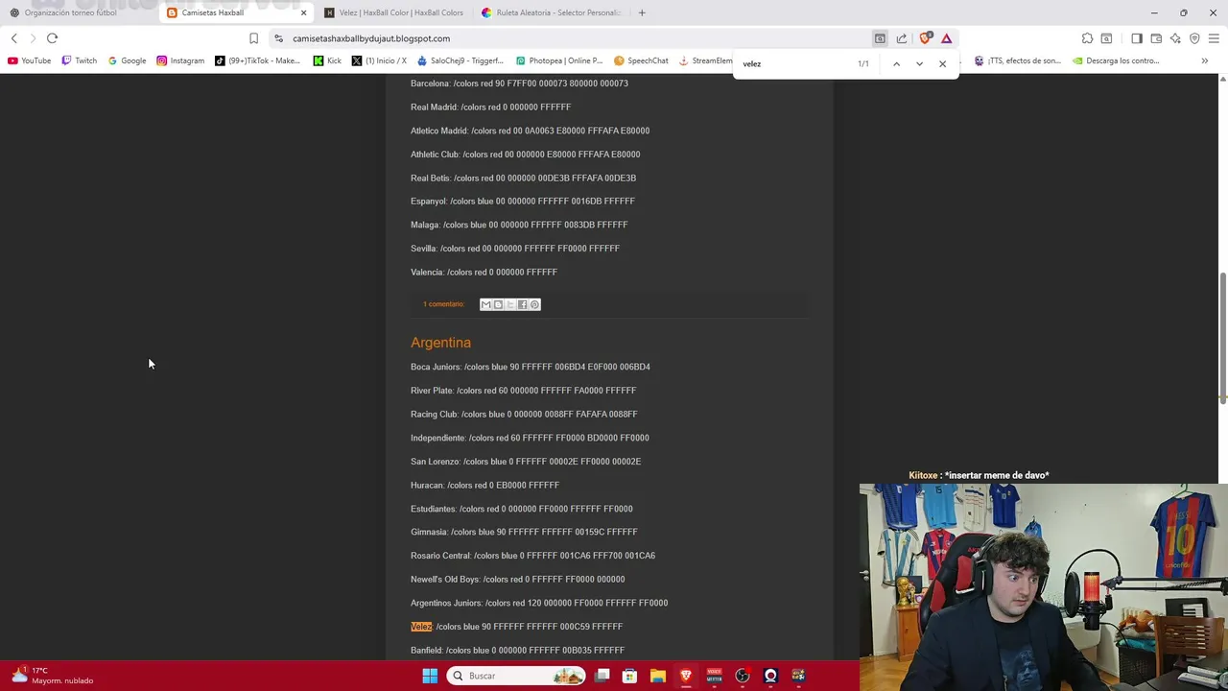This screenshot has height=691, width=1228.
Task: Email this post via the envelope icon
Action: [x=485, y=304]
